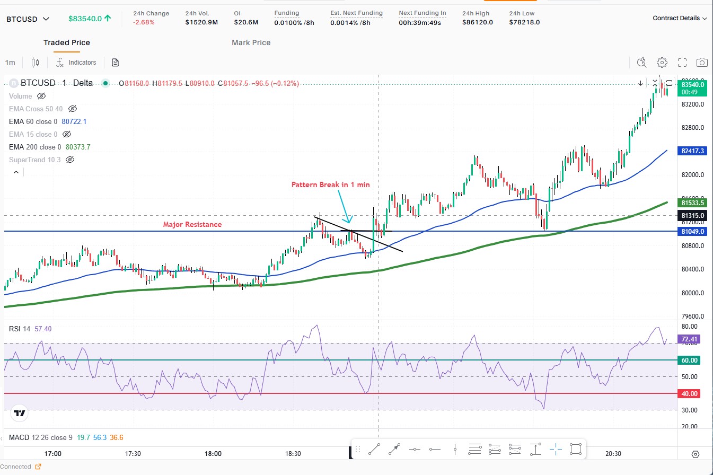
Task: Take a chart snapshot with camera icon
Action: 702,63
